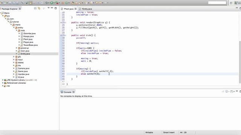Expand the gfx package
This screenshot has width=241, height=135.
pos(14,57)
